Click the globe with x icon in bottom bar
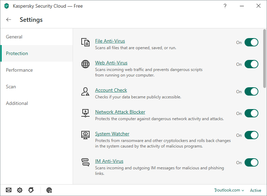This screenshot has width=267, height=196. 49,190
